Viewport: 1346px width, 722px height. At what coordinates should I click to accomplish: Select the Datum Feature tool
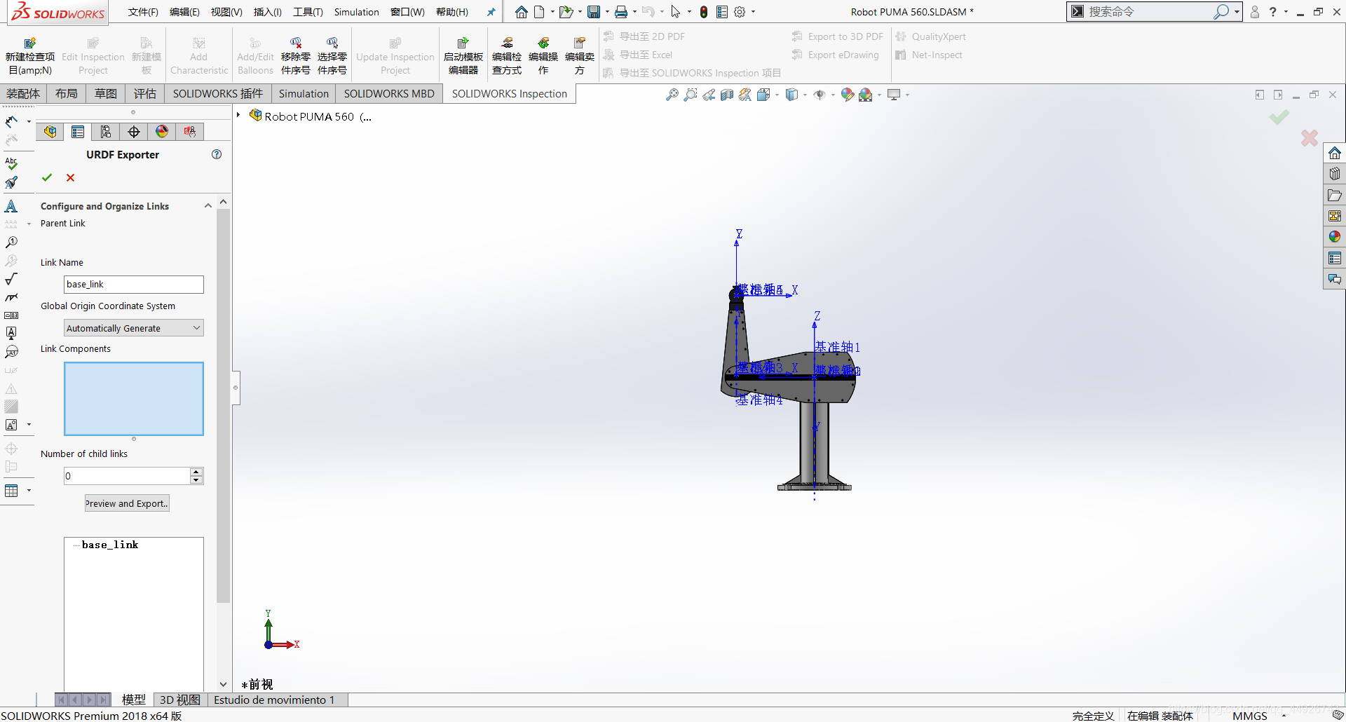click(11, 334)
